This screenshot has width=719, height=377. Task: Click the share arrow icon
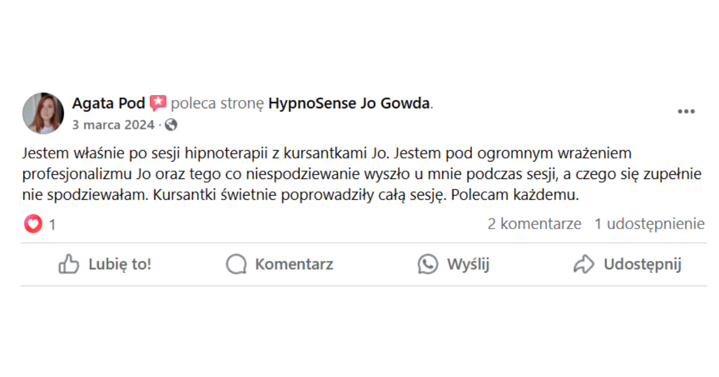point(584,264)
